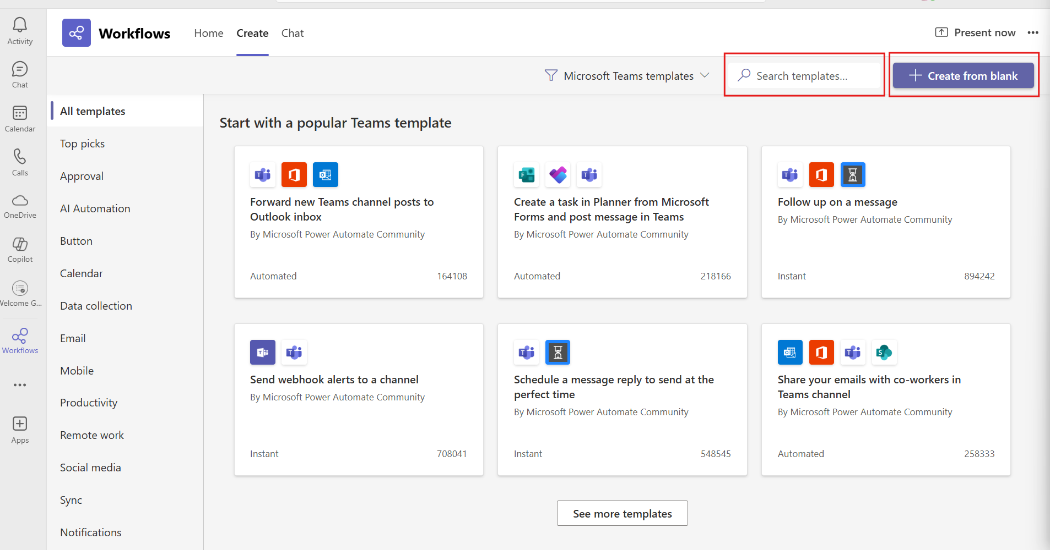Screen dimensions: 1050x550
Task: Show more apps ellipsis in rail
Action: 20,385
